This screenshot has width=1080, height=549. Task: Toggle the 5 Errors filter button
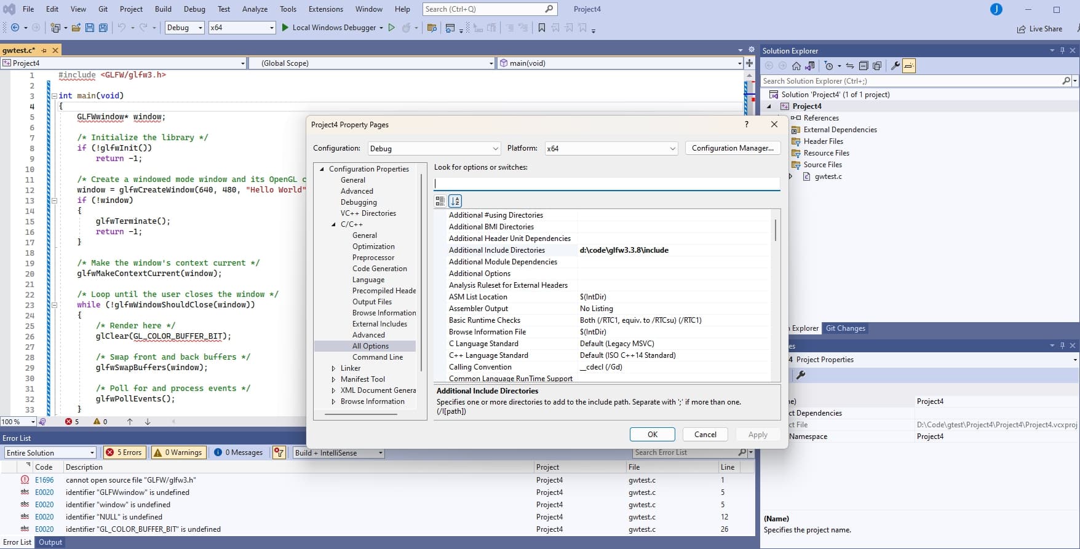tap(125, 452)
